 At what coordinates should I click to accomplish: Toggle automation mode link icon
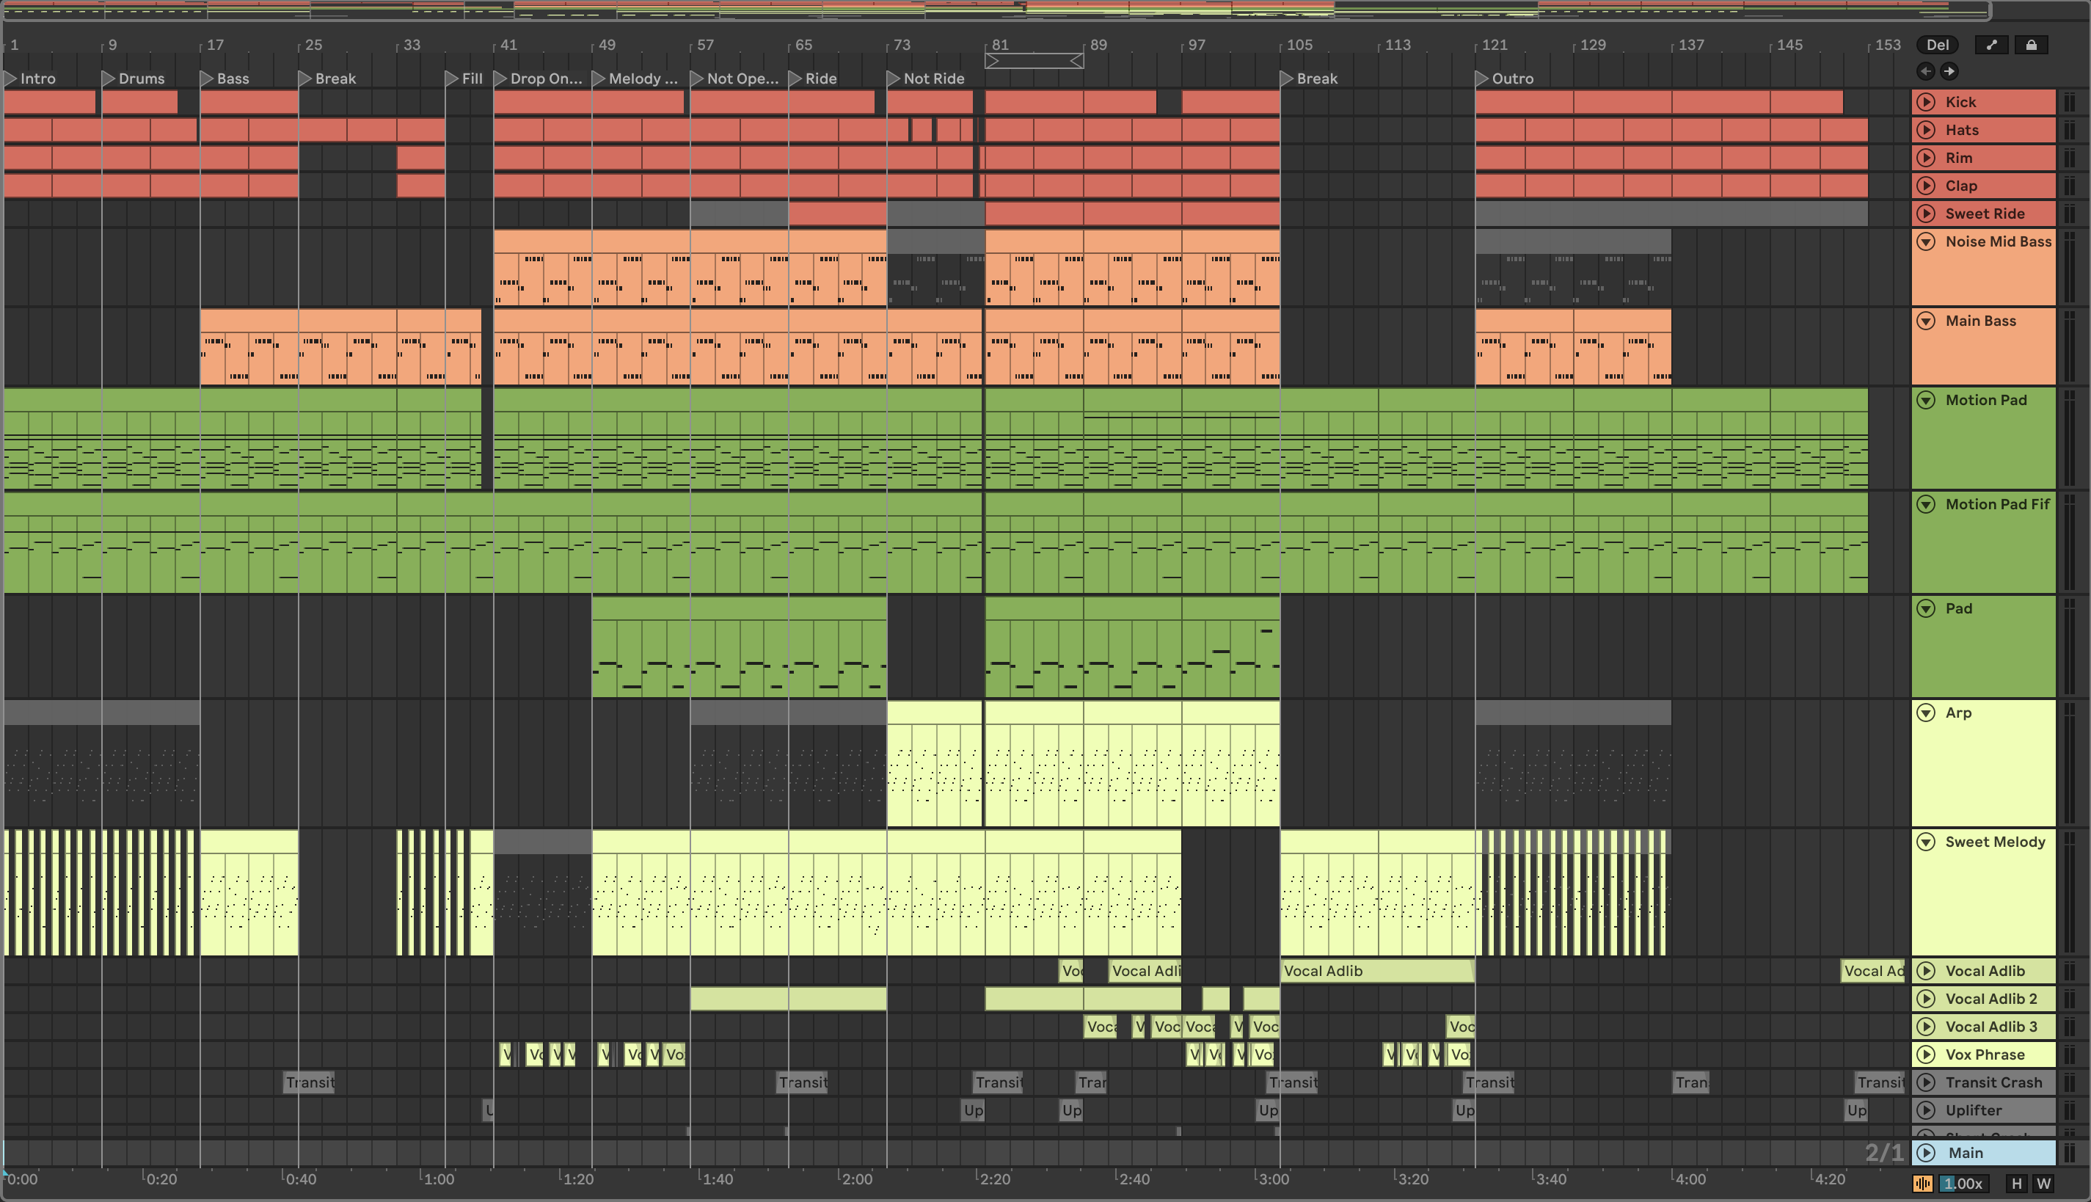[x=1991, y=45]
